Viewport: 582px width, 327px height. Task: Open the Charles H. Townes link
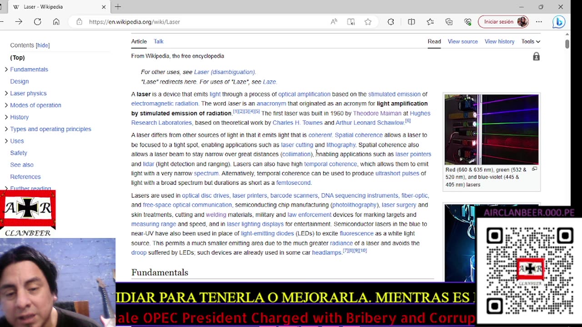point(297,123)
